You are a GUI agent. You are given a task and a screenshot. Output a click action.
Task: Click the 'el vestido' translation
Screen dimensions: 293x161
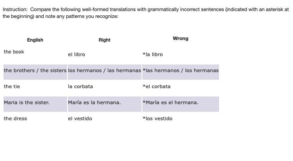(x=80, y=118)
